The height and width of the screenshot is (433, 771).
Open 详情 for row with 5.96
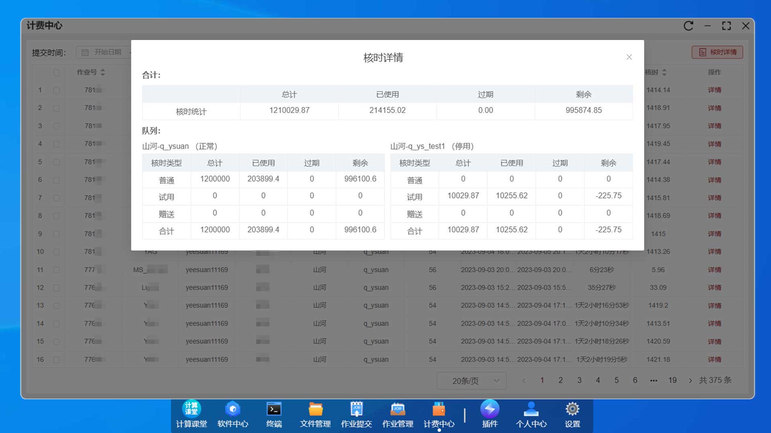coord(714,270)
